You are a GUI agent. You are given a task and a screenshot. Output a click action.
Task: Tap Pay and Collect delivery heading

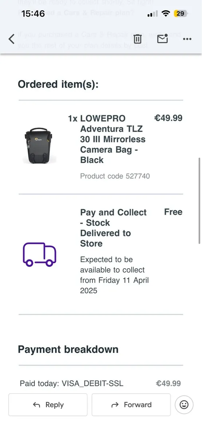tap(113, 228)
